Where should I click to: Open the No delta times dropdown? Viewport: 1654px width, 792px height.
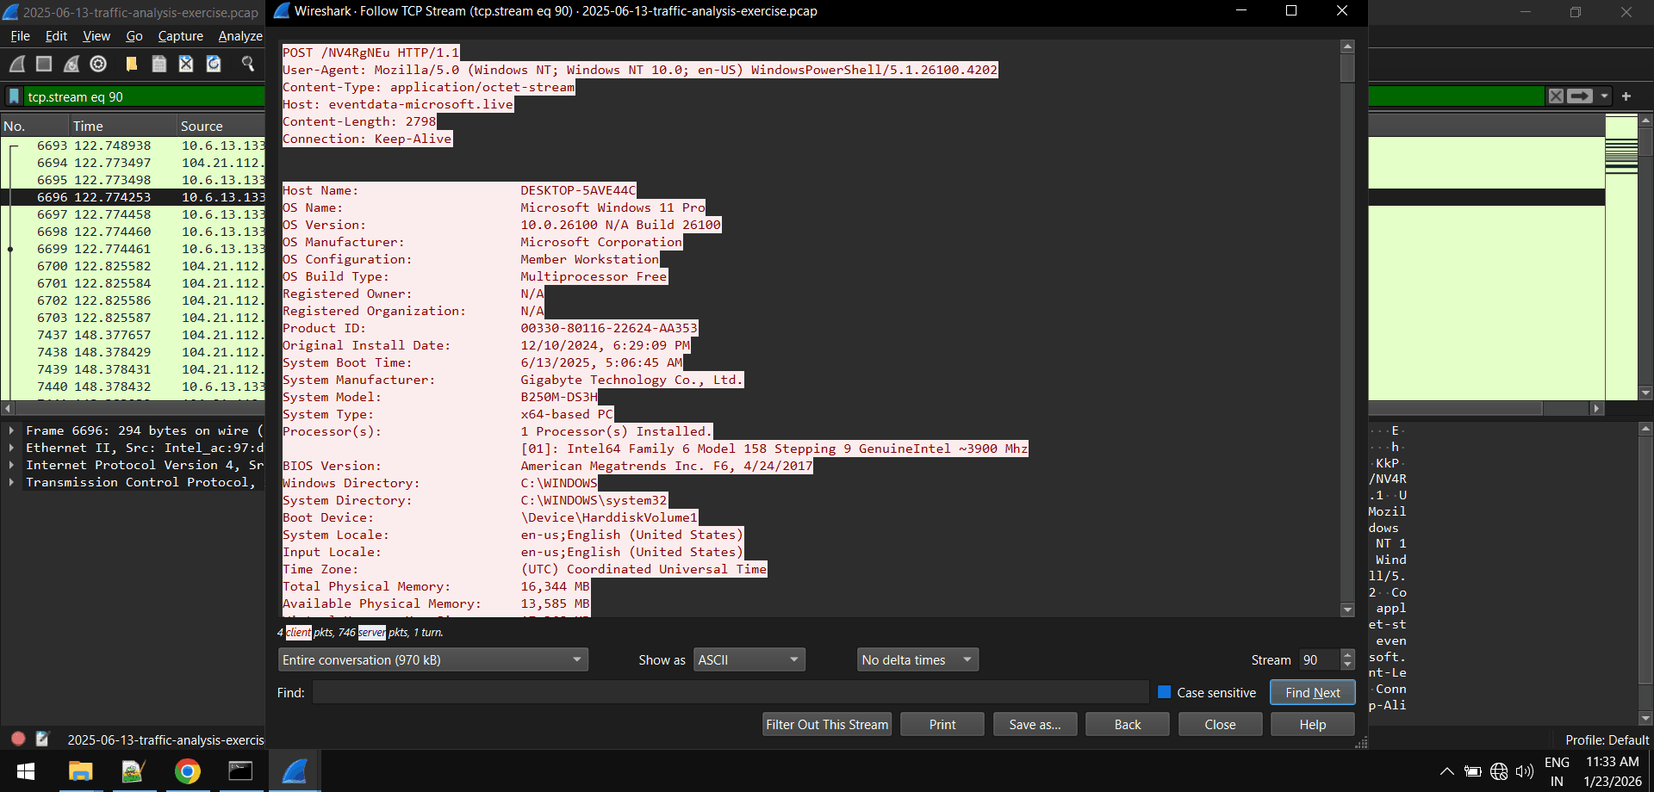click(x=917, y=660)
